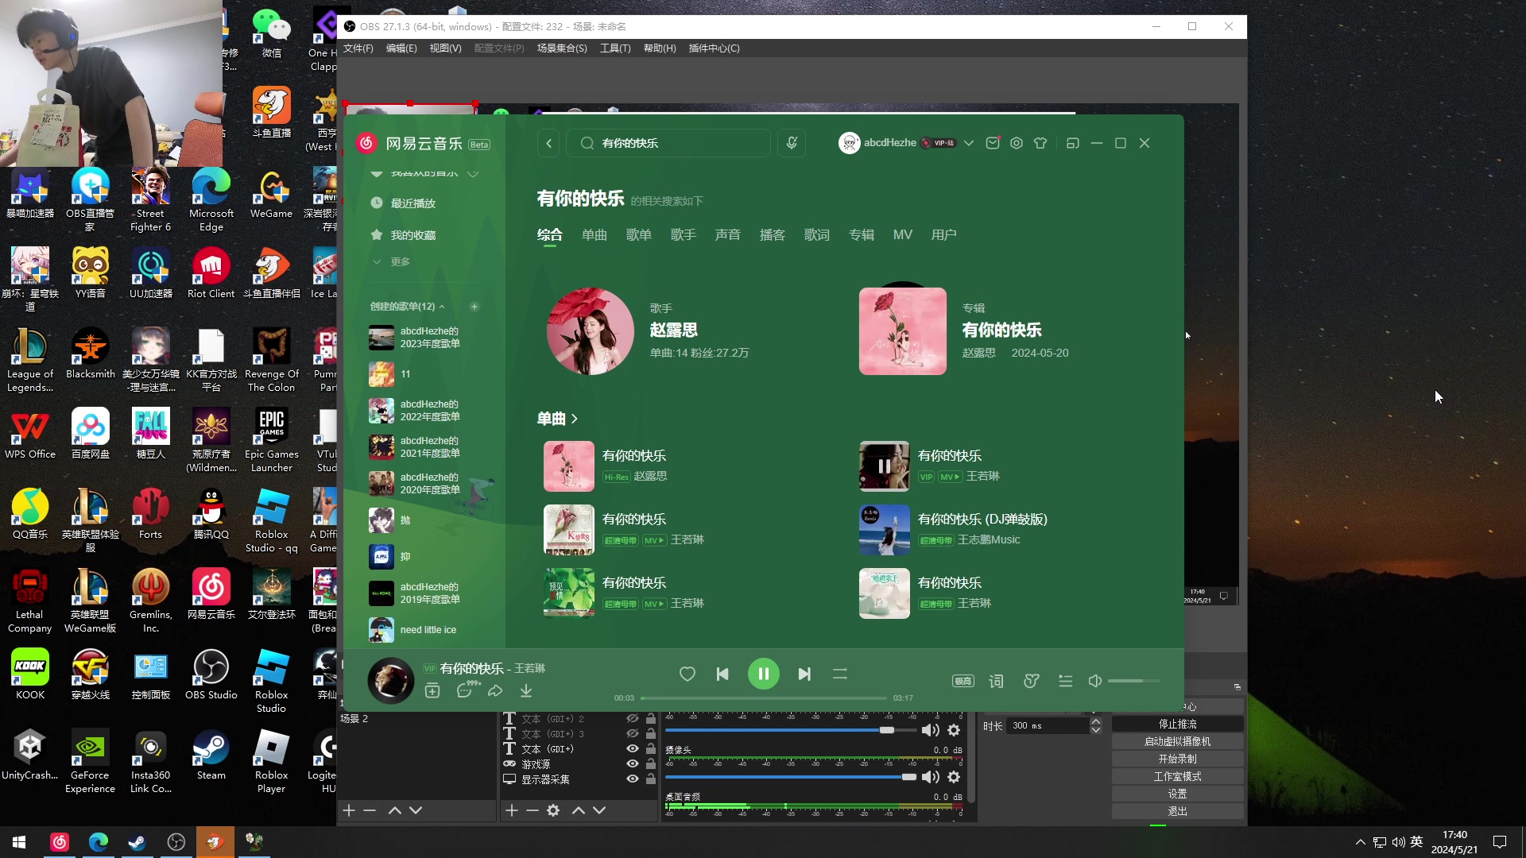Toggle the lock on 游戏源 source

click(x=651, y=764)
